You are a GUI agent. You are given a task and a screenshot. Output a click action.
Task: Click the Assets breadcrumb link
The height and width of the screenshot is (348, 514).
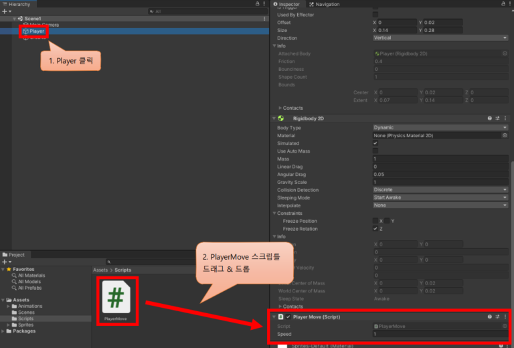point(100,270)
